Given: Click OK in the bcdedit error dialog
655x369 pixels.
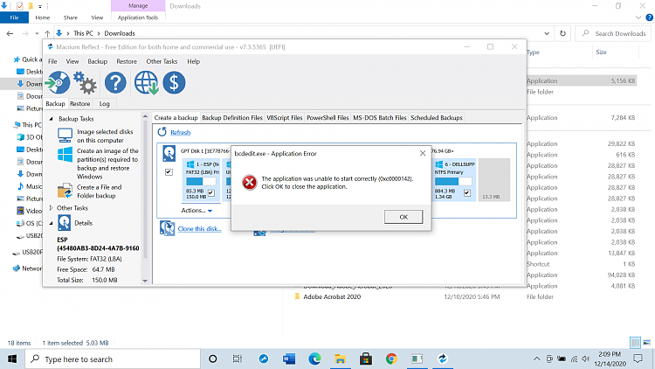Looking at the screenshot, I should 403,216.
